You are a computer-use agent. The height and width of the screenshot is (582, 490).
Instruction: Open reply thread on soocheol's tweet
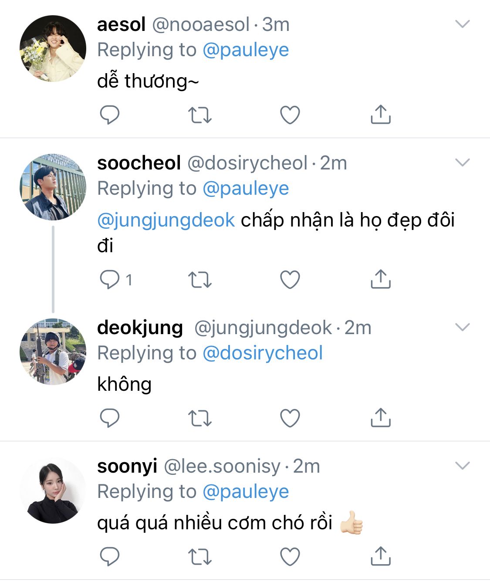click(x=110, y=280)
